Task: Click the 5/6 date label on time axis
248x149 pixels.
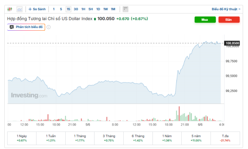Action: pos(88,125)
